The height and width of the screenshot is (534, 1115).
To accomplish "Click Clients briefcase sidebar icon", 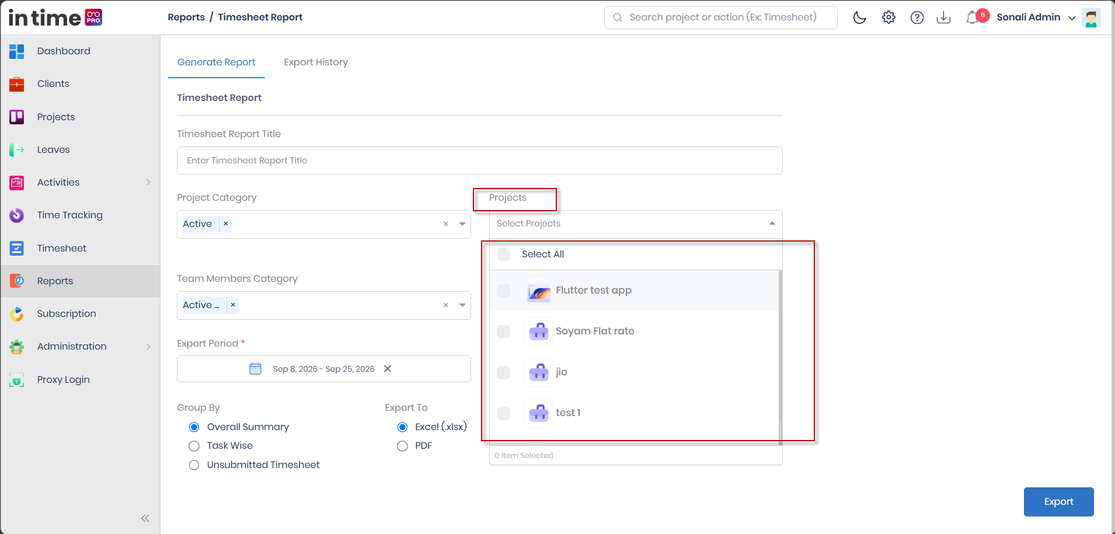I will 17,84.
